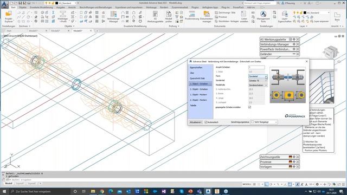The image size is (347, 195).
Task: Click the plot/print icon in quick access toolbar
Action: [x=29, y=3]
